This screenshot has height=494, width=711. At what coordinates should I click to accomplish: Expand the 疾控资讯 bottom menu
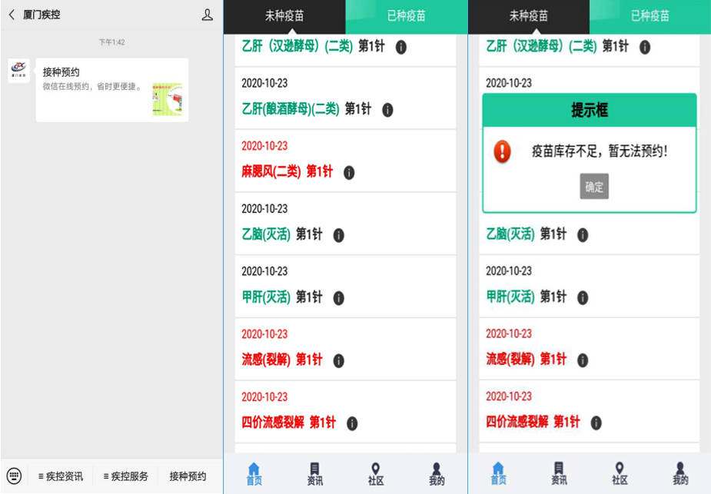(x=61, y=476)
